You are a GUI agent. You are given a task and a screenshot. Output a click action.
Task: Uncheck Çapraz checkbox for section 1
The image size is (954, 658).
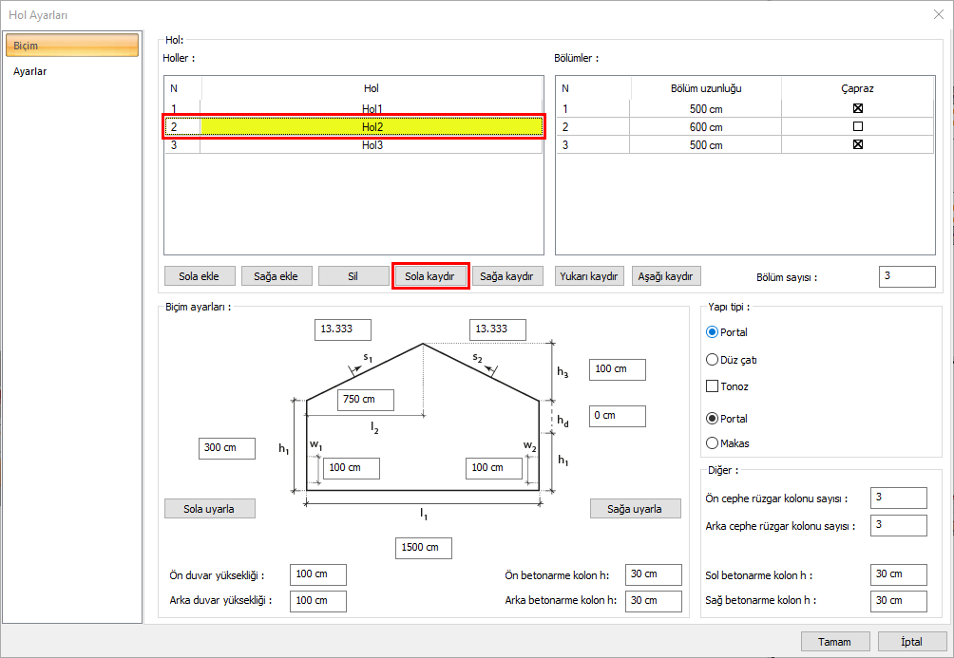point(857,108)
